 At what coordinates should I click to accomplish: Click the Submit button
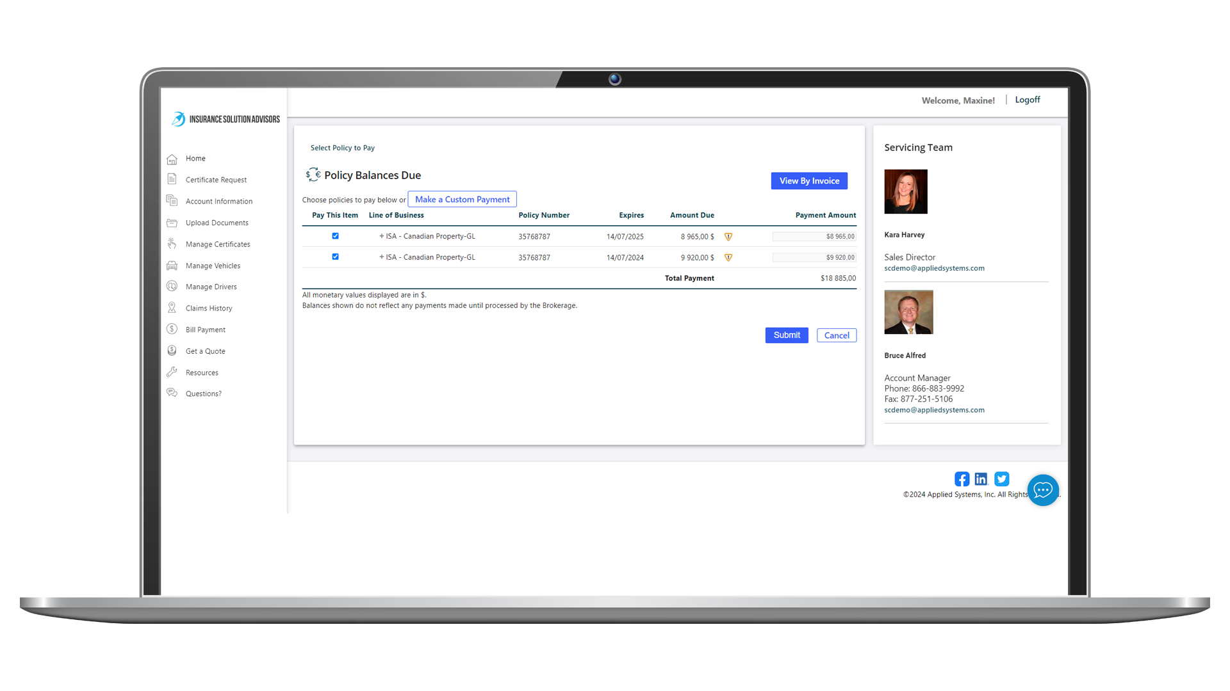point(786,335)
